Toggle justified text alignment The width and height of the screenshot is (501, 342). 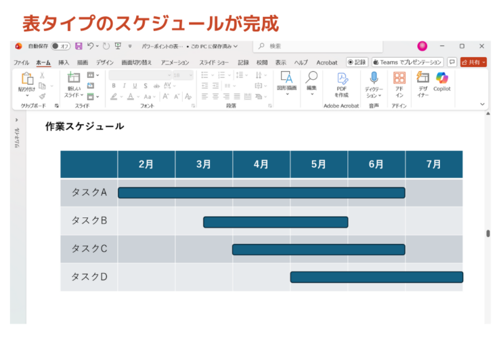click(x=237, y=96)
